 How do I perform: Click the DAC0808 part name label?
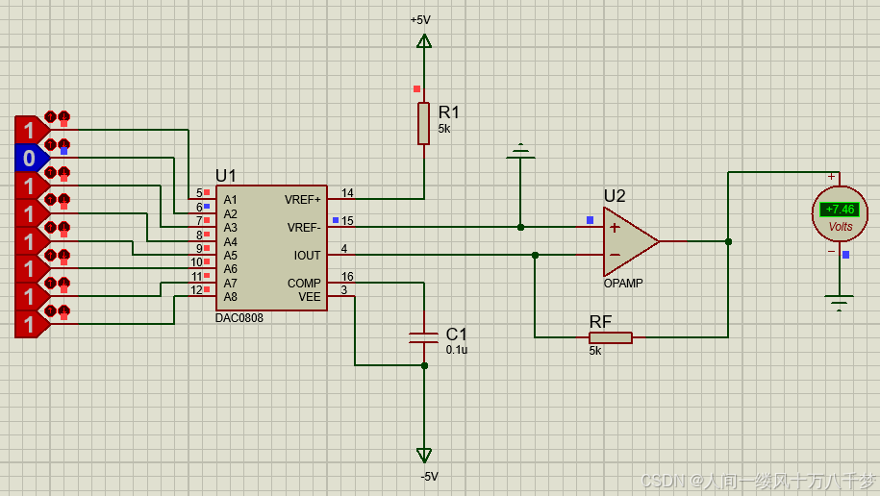pos(239,318)
